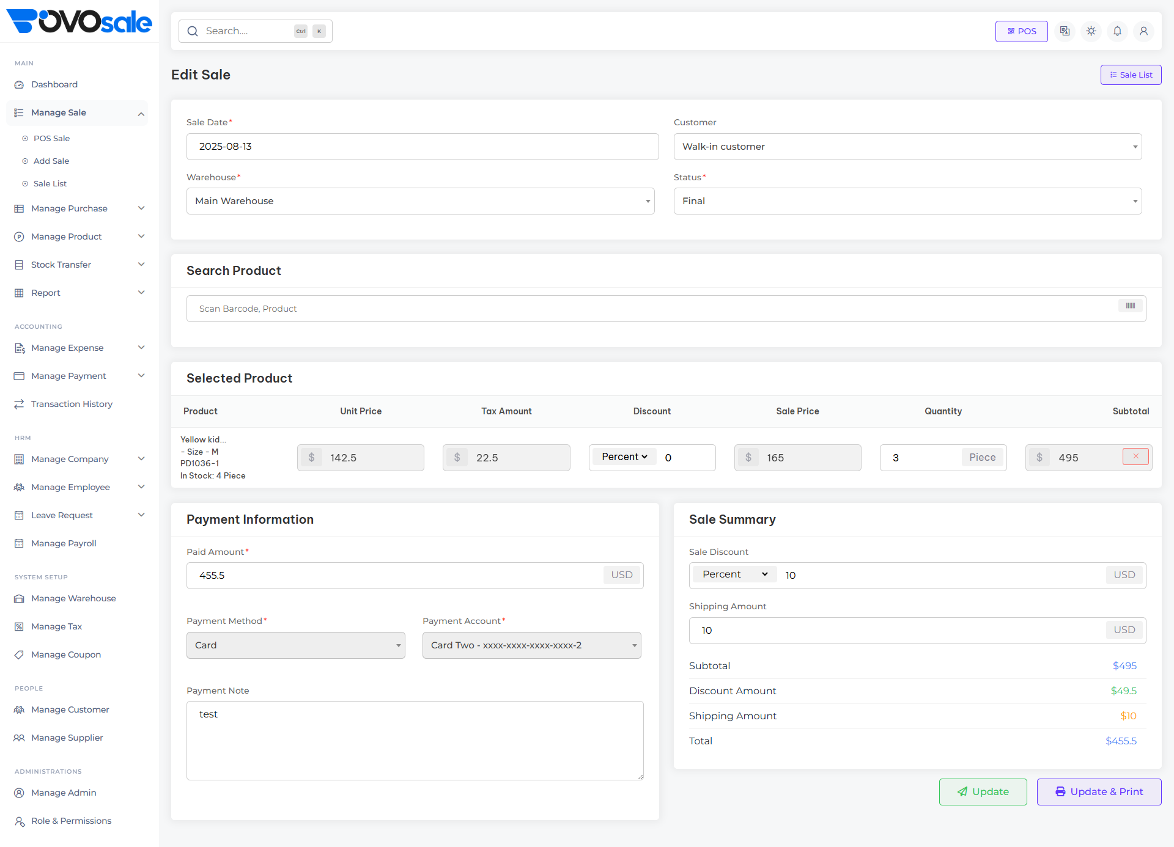Expand the Stock Transfer menu
The image size is (1174, 847).
coord(77,265)
